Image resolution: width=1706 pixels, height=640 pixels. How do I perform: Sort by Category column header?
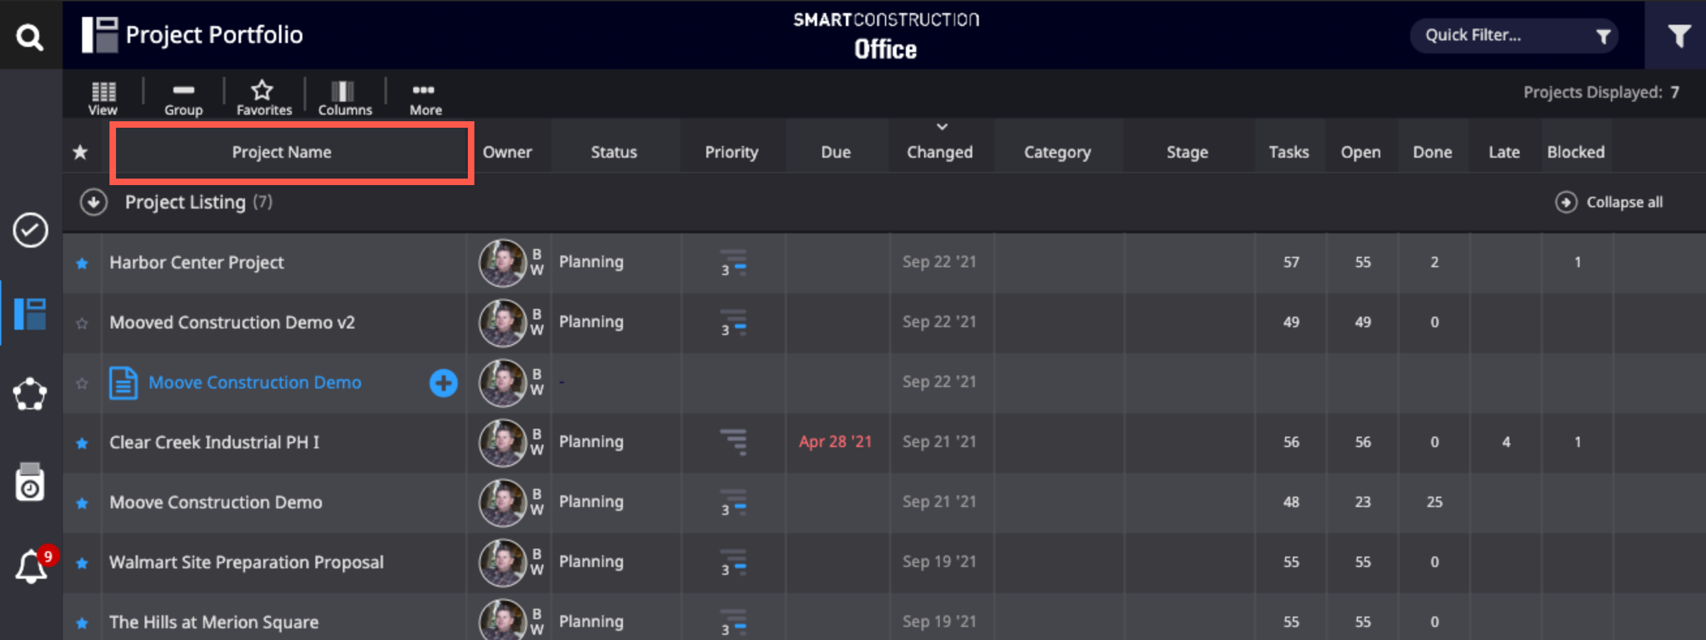[1057, 152]
